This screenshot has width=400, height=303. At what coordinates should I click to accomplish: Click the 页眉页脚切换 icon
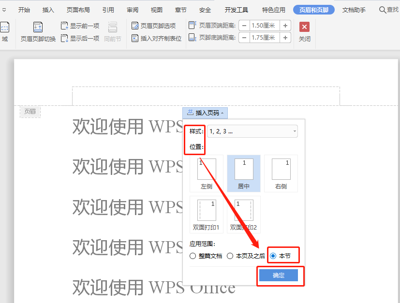[x=38, y=27]
